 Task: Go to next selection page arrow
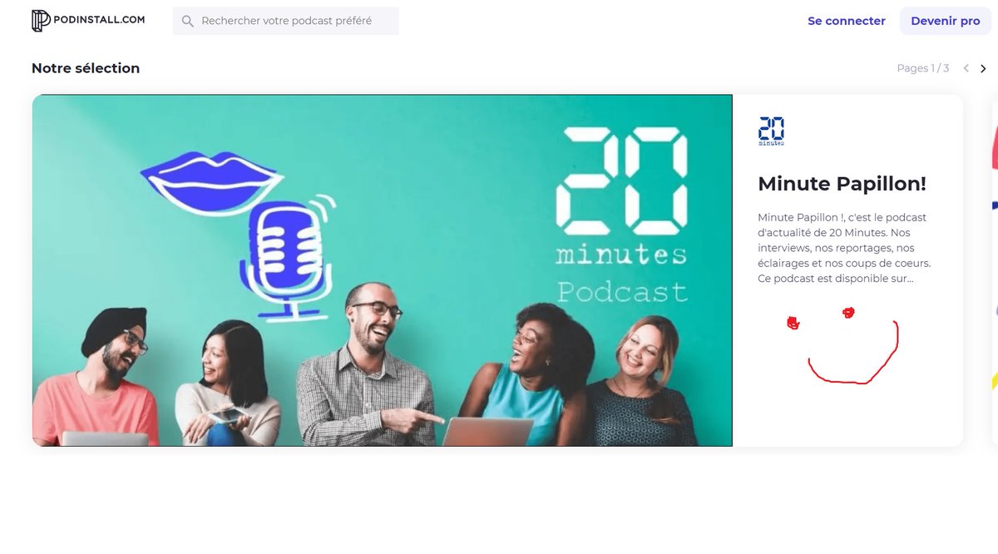pos(983,68)
